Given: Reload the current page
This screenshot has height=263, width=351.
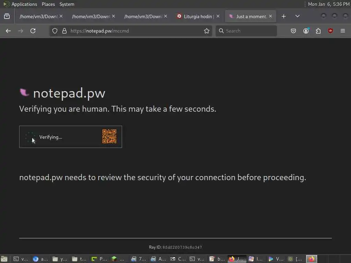Looking at the screenshot, I should pyautogui.click(x=33, y=31).
